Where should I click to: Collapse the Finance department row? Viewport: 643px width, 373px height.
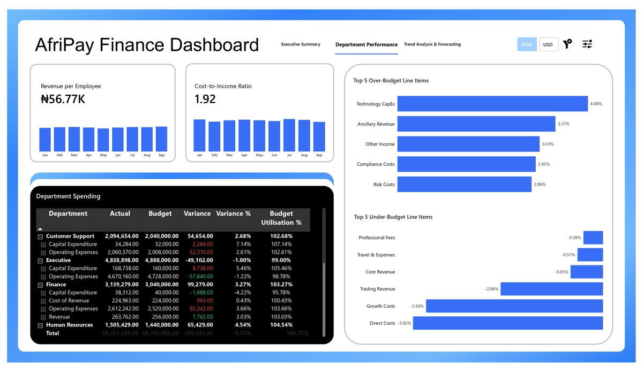pos(40,285)
